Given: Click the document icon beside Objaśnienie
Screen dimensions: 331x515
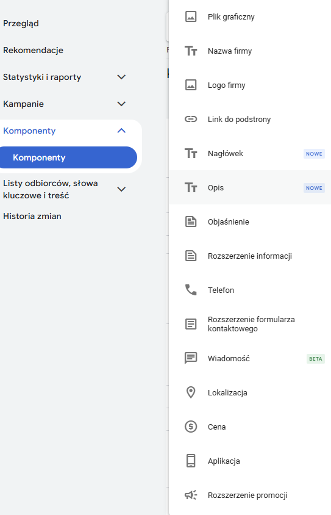Looking at the screenshot, I should [x=191, y=221].
